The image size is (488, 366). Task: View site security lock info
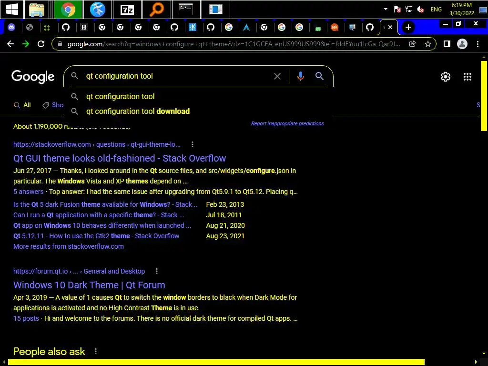[x=60, y=44]
